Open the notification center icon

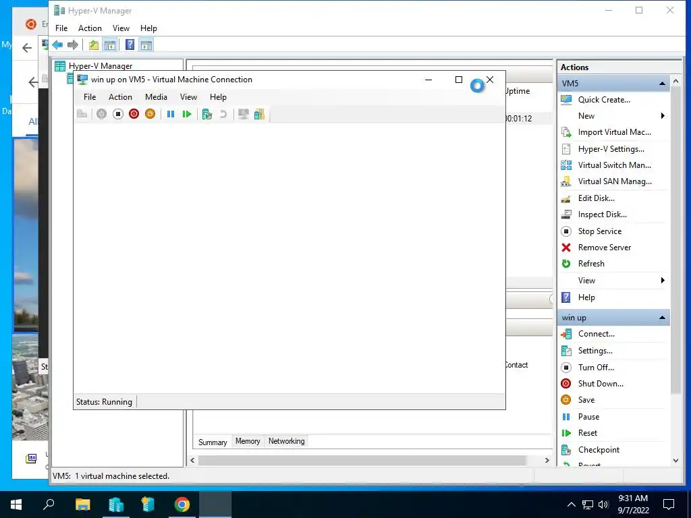(x=669, y=505)
